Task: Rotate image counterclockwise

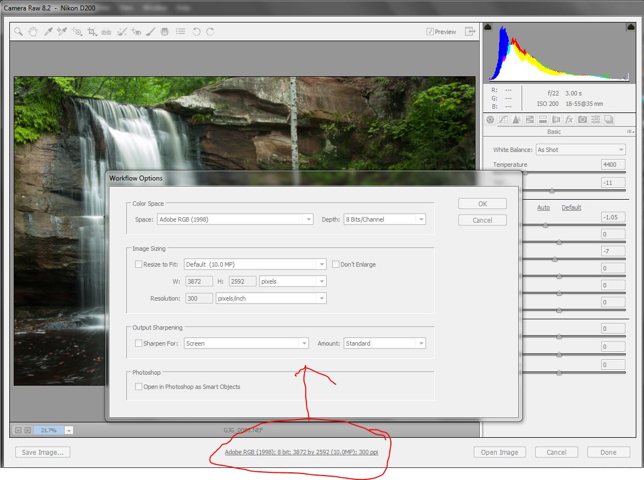Action: click(x=197, y=32)
